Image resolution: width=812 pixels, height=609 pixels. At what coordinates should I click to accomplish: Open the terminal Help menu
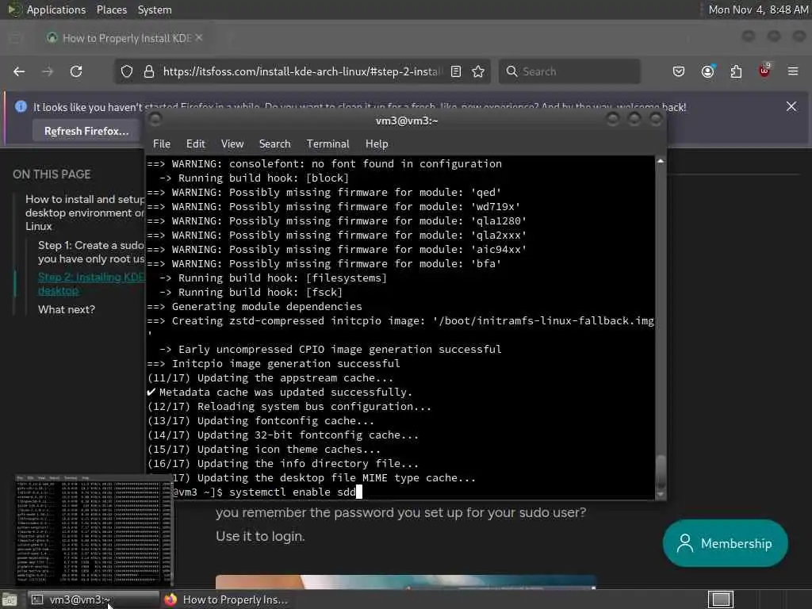coord(377,144)
